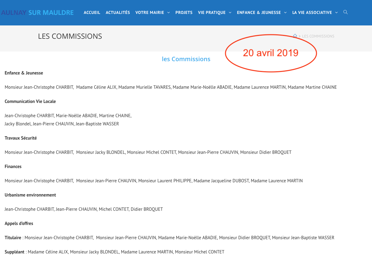The width and height of the screenshot is (372, 261).
Task: Click the blue "les Commissions" heading
Action: pos(186,59)
